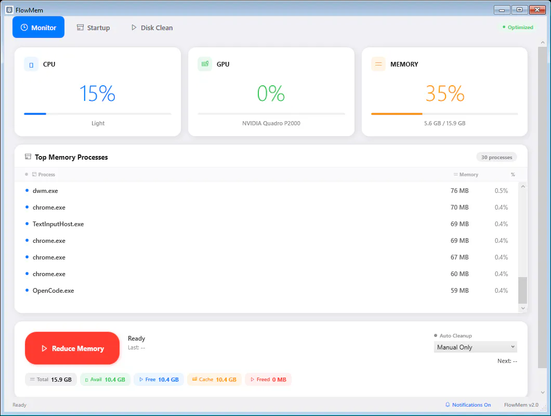Click the MEMORY card icon
Image resolution: width=551 pixels, height=416 pixels.
(378, 64)
